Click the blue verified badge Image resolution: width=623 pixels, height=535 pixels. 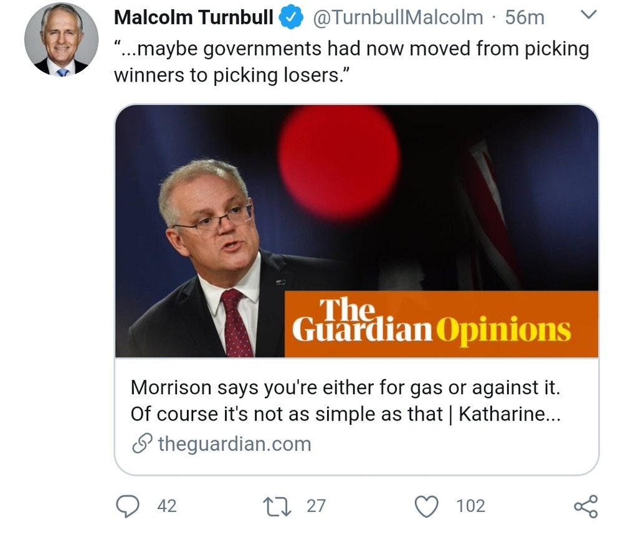289,17
